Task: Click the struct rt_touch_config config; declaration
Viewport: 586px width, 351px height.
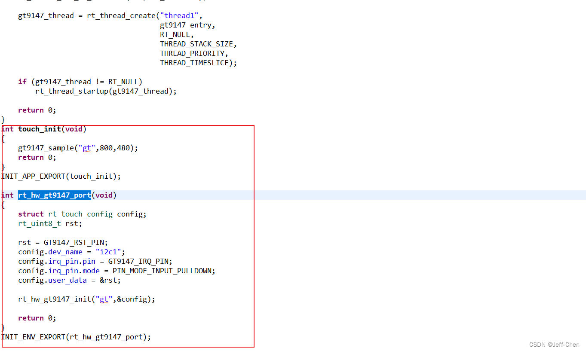Action: [83, 214]
